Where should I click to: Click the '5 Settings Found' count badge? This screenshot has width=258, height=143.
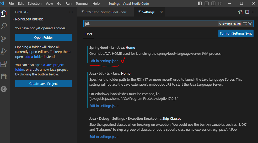[x=230, y=24]
